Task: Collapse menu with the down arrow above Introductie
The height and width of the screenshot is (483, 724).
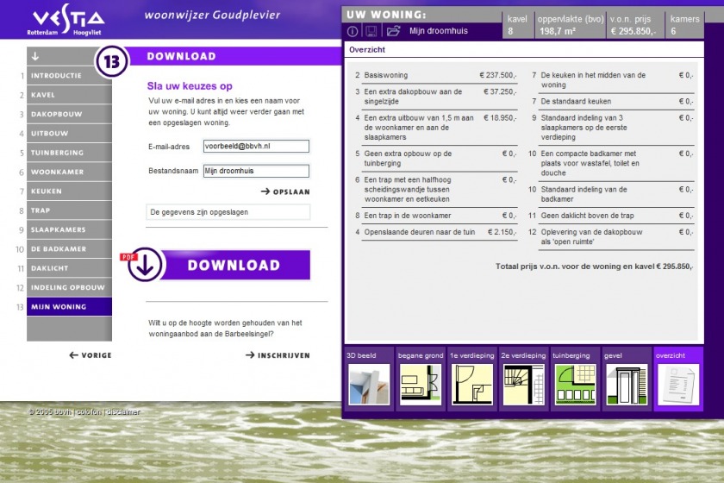Action: [x=35, y=57]
